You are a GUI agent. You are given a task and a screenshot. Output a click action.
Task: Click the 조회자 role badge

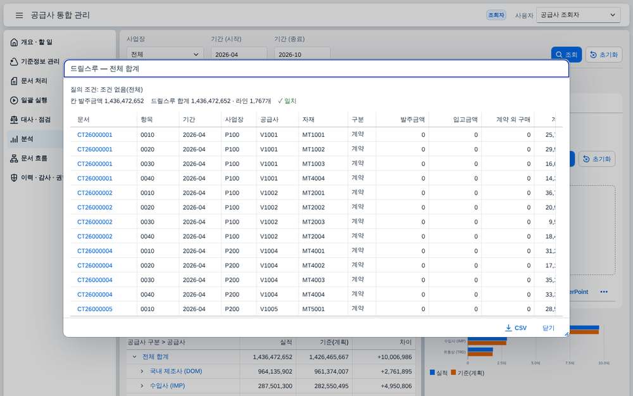496,15
